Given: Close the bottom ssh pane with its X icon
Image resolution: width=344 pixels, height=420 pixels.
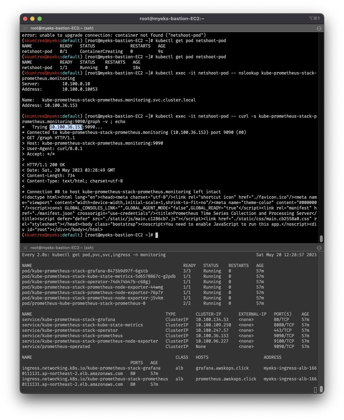Looking at the screenshot, I should [x=25, y=248].
